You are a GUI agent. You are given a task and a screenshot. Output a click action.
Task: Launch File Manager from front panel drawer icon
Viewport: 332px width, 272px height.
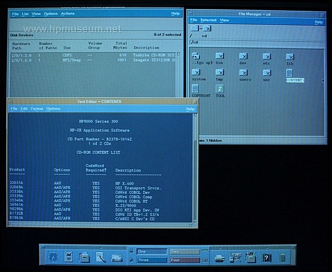(x=84, y=257)
